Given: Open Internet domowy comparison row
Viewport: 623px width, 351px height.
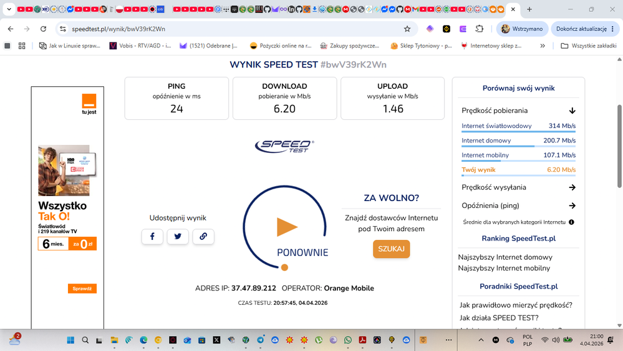Looking at the screenshot, I should click(x=518, y=141).
